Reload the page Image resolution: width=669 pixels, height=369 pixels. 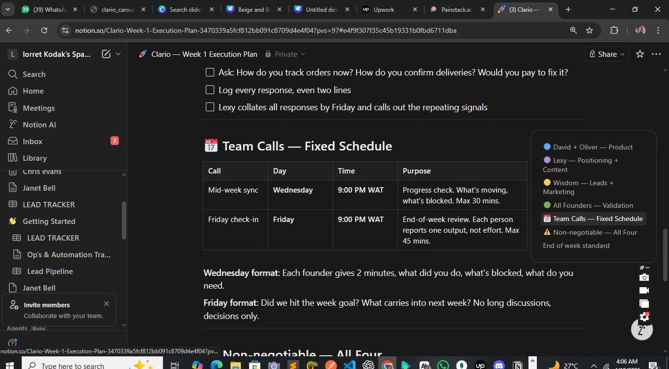44,31
